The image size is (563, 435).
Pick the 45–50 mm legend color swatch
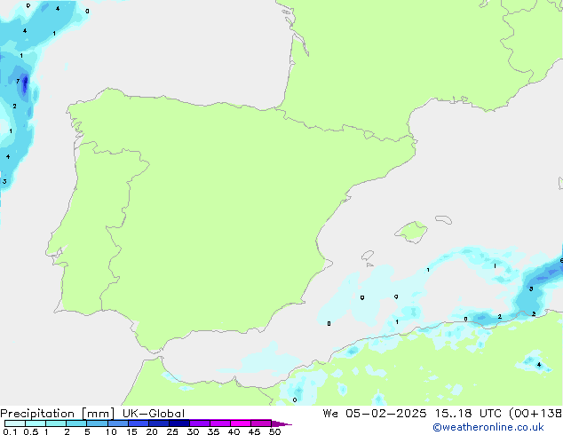[x=261, y=423]
